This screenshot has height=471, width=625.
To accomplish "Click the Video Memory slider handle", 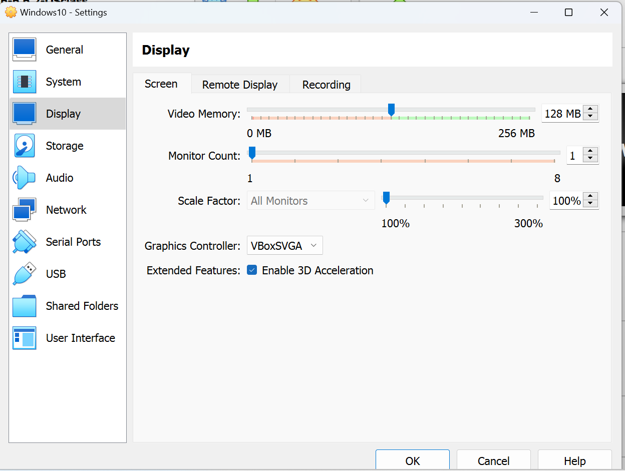I will click(x=392, y=110).
